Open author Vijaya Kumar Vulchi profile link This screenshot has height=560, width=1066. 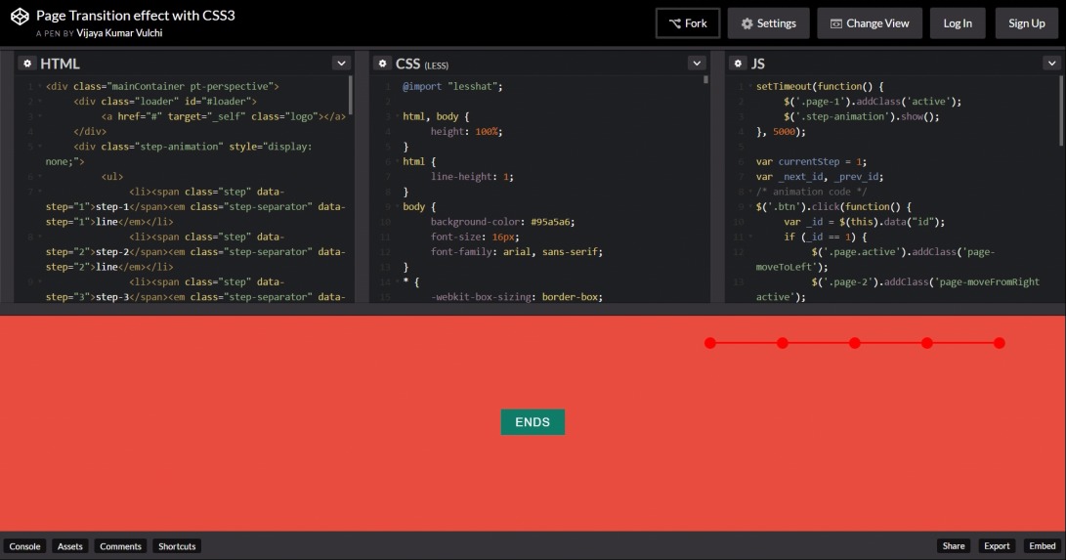(x=119, y=32)
